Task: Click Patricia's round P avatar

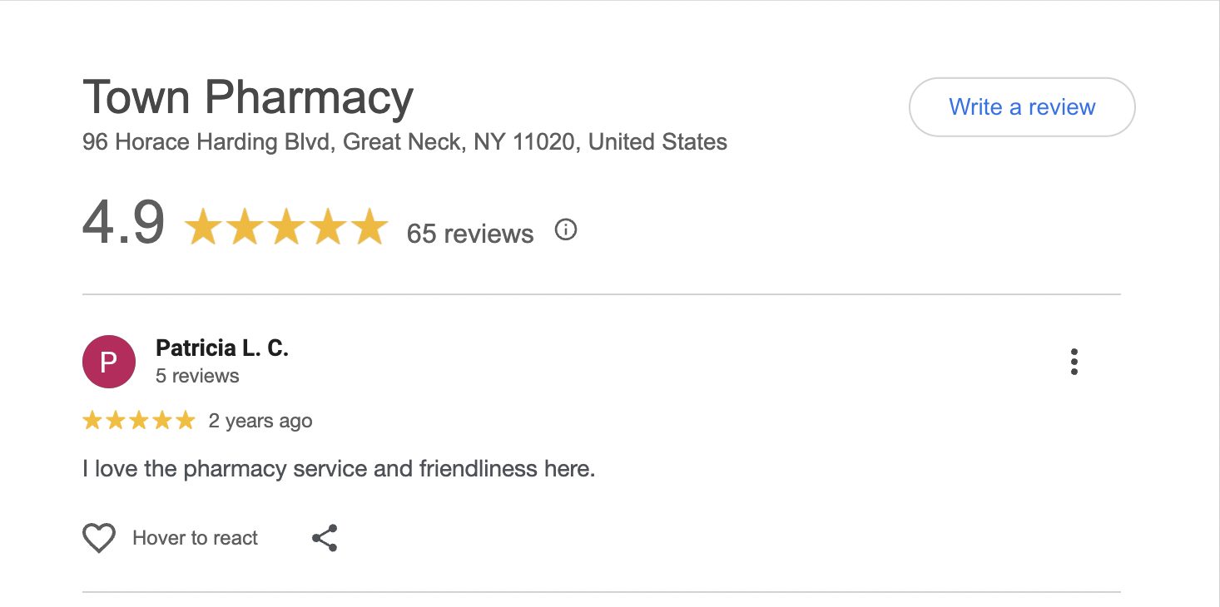Action: pyautogui.click(x=109, y=362)
